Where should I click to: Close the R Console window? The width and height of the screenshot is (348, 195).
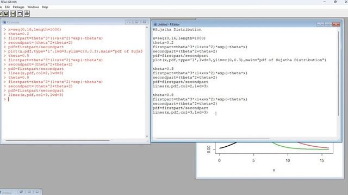145,22
